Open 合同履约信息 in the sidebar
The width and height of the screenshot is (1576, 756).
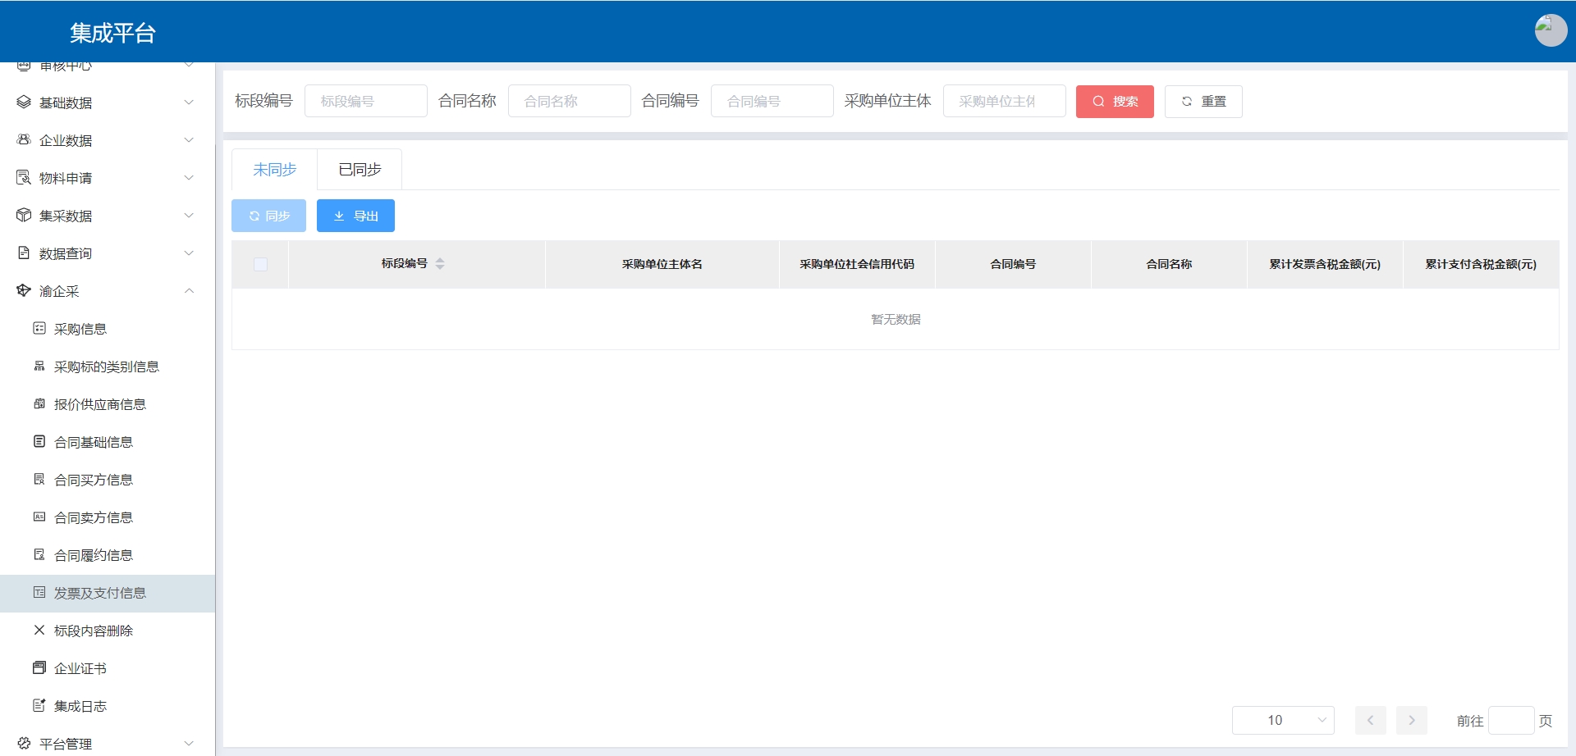coord(93,555)
